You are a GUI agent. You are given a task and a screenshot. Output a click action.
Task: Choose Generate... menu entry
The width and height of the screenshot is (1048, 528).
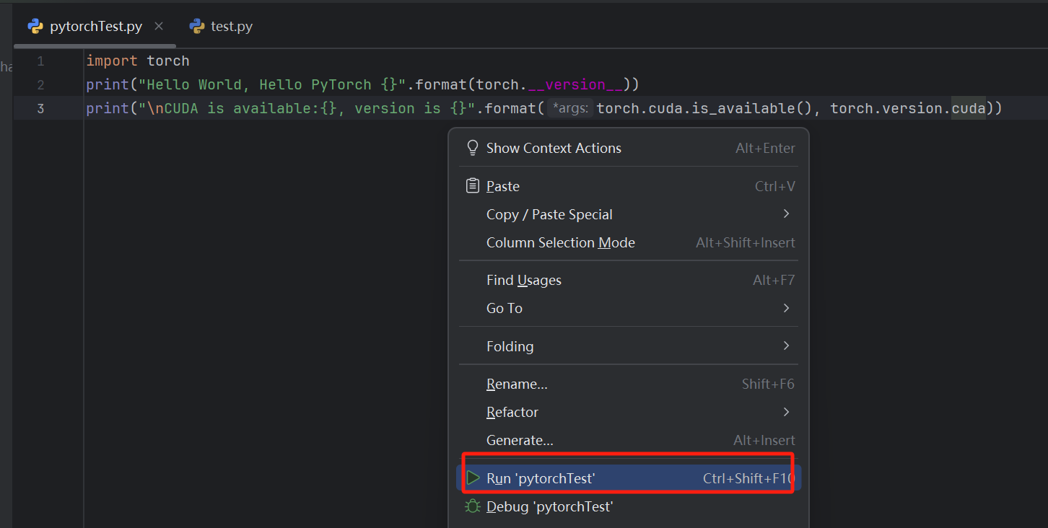(520, 440)
